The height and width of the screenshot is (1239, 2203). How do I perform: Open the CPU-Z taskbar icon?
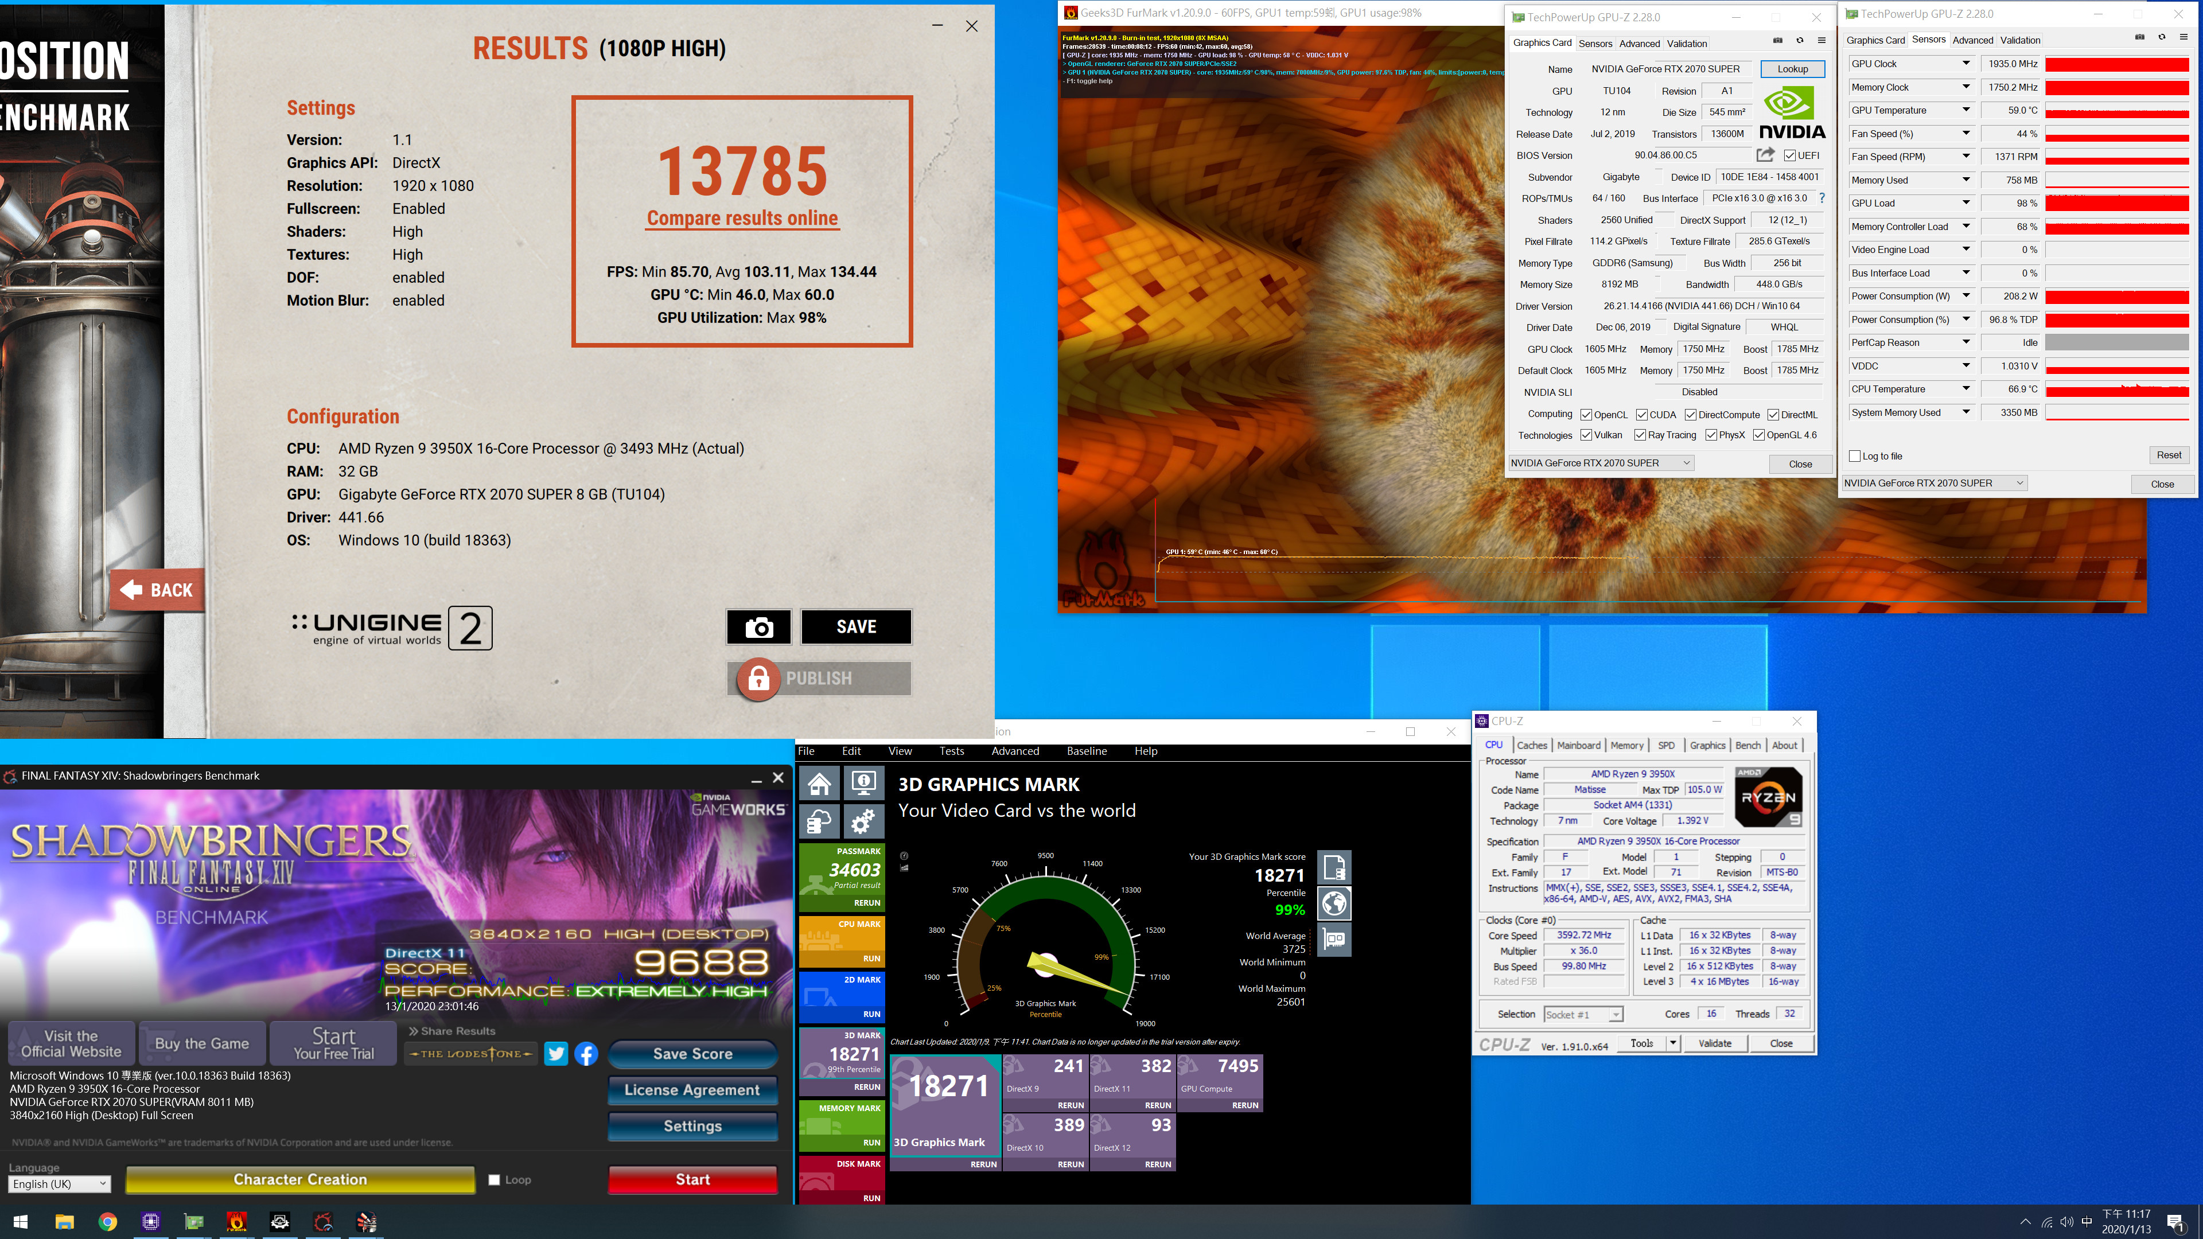(x=150, y=1222)
